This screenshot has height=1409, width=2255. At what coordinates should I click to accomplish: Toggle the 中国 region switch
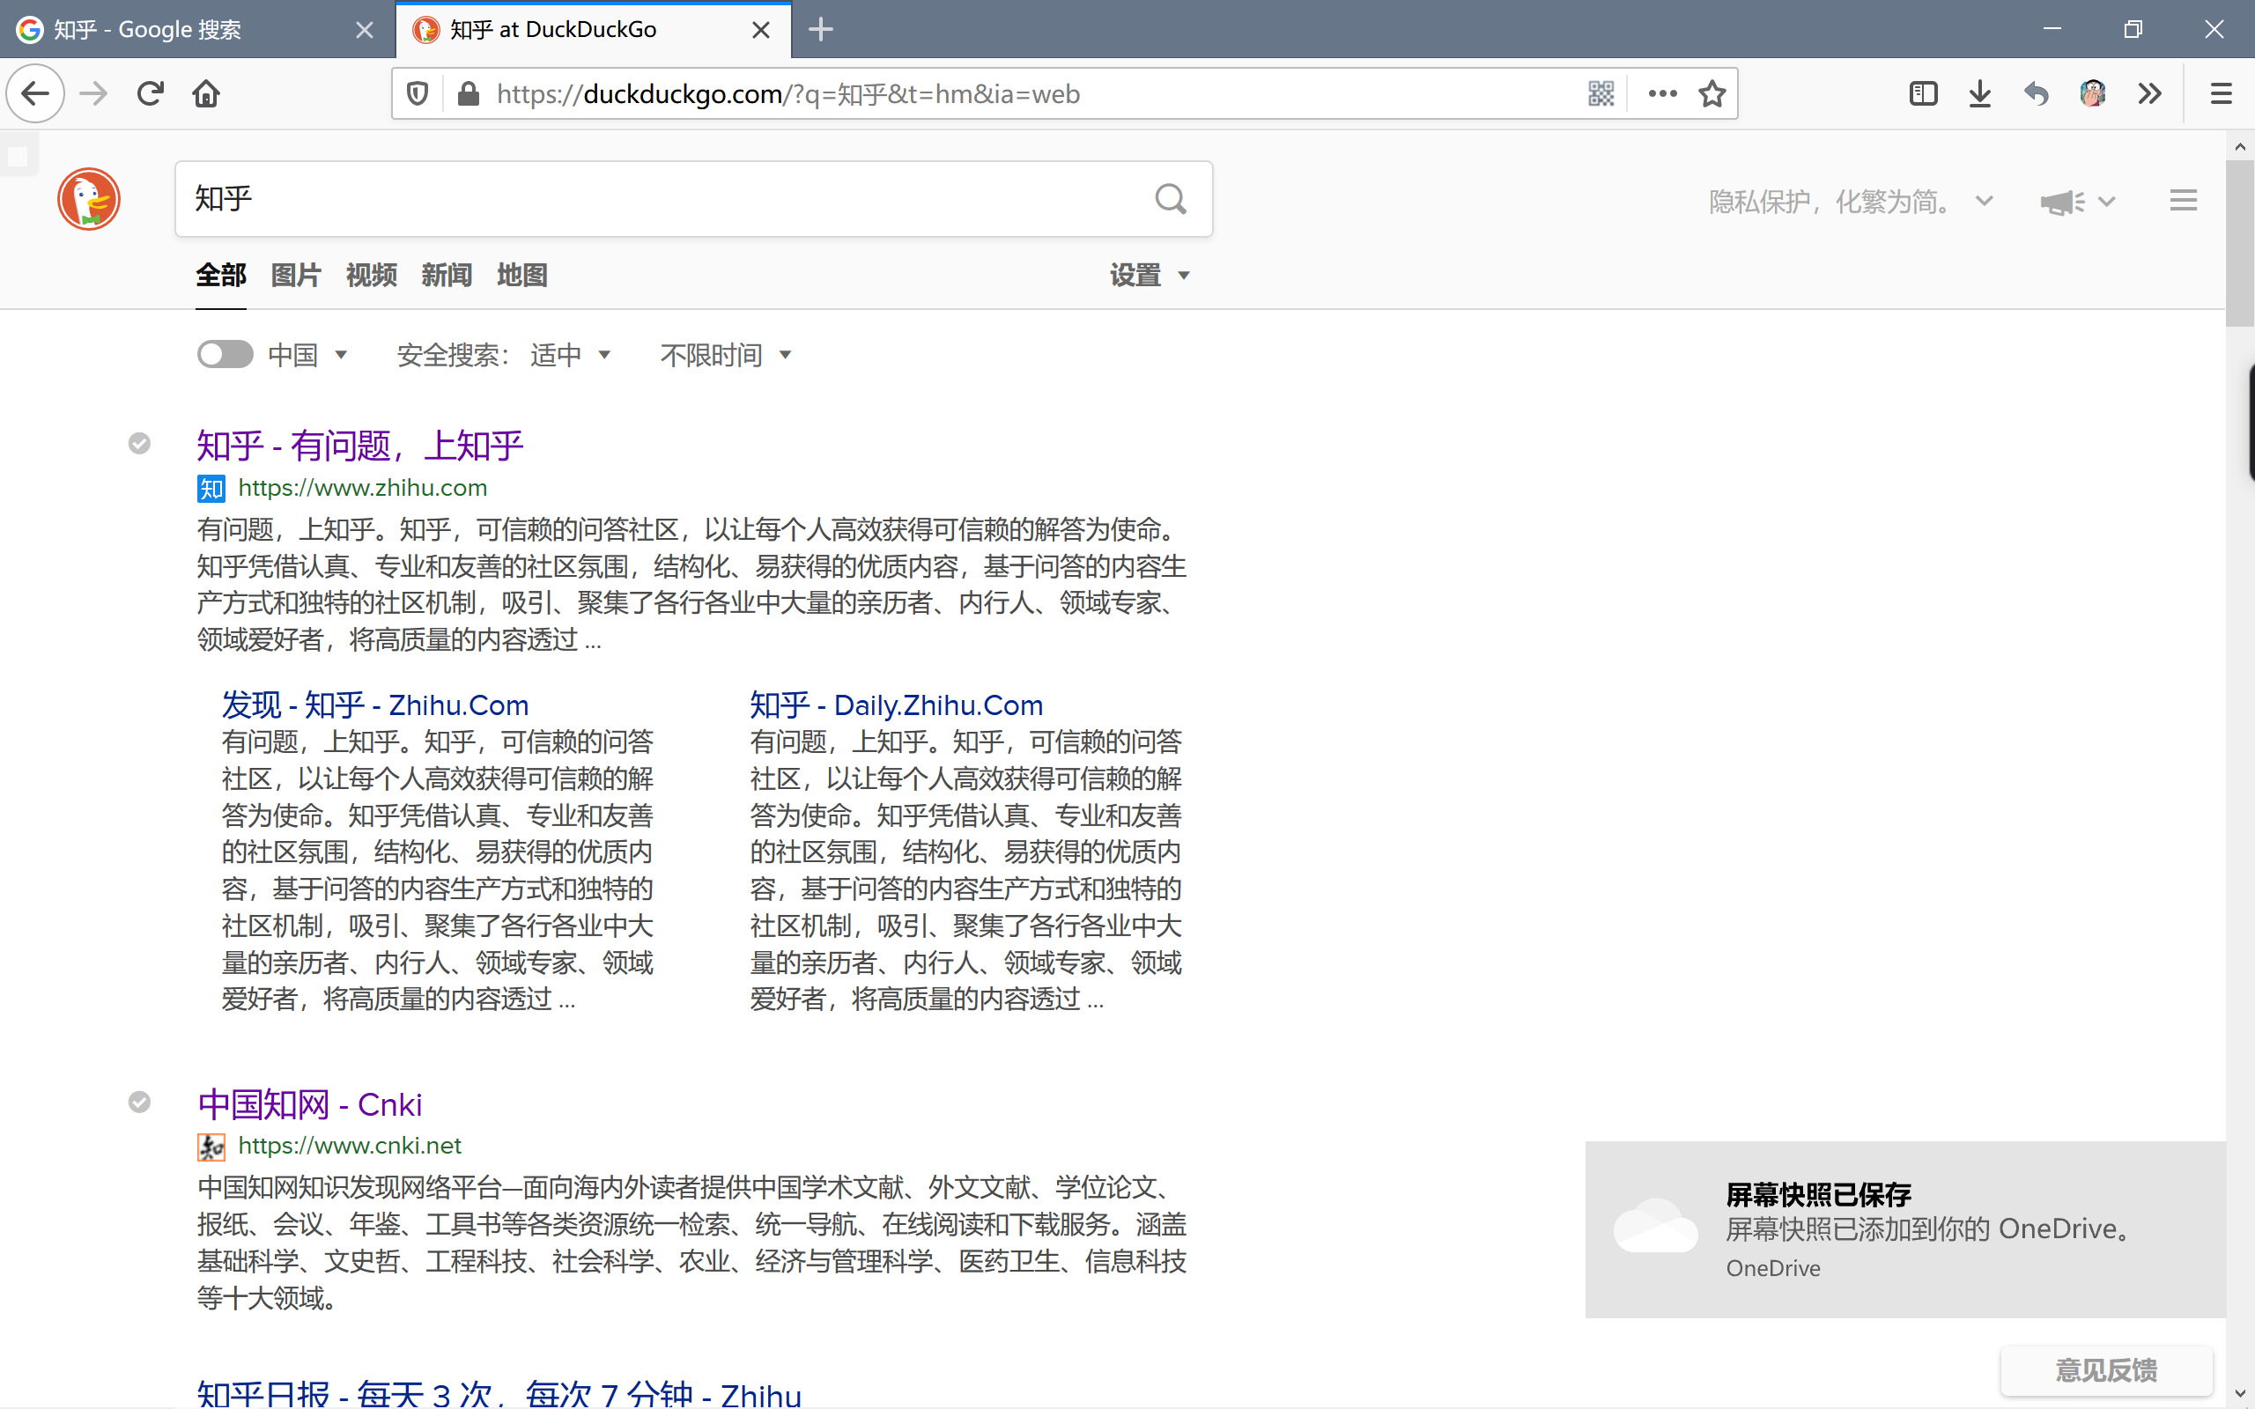[x=225, y=354]
